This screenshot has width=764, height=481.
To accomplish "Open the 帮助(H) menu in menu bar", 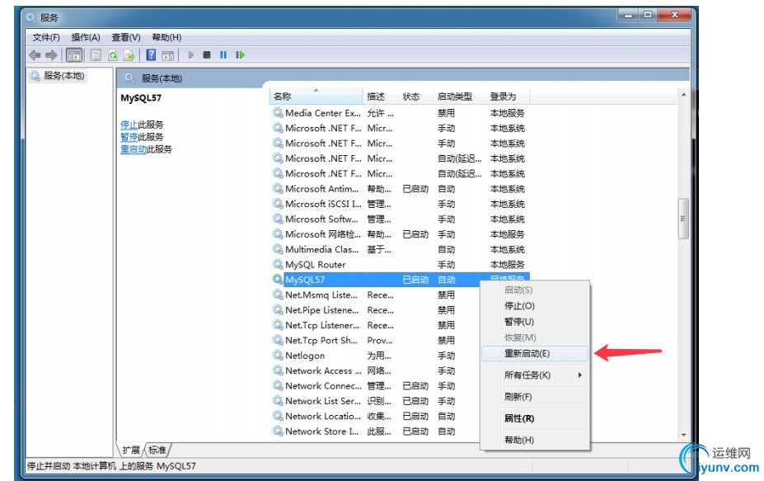I will pos(166,38).
